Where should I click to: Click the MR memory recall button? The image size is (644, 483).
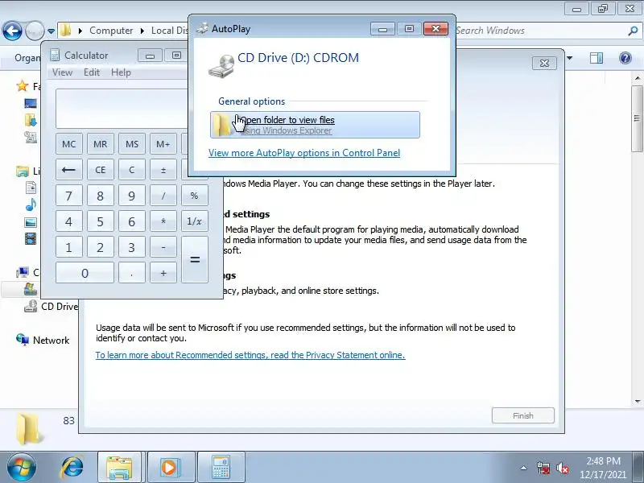(x=100, y=144)
